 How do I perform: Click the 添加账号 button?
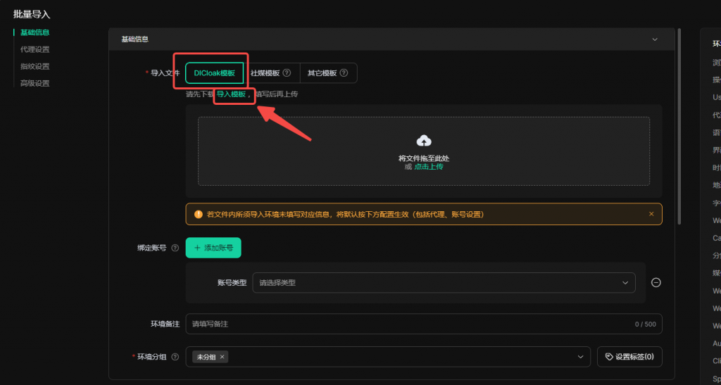pyautogui.click(x=213, y=248)
